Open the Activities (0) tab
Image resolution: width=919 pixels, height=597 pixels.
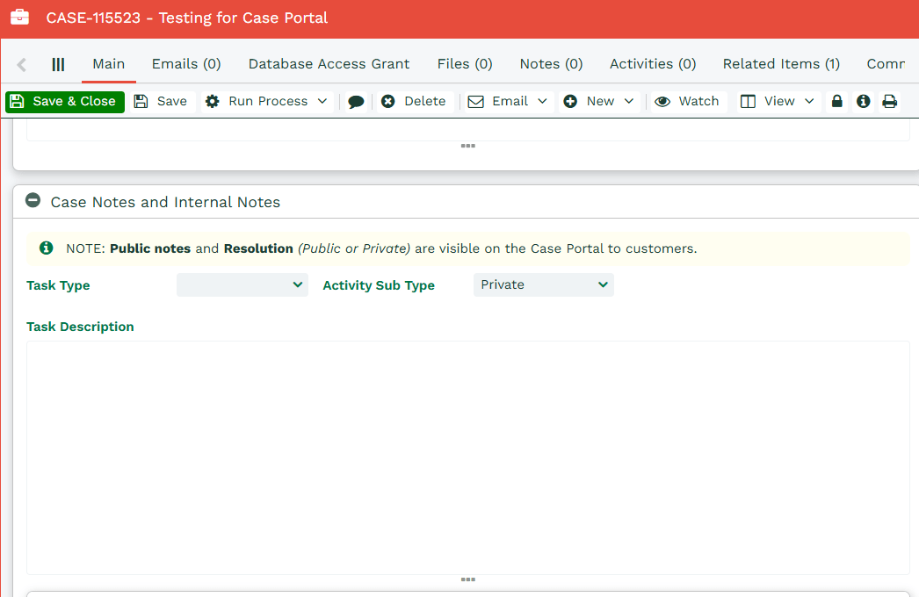[x=653, y=64]
